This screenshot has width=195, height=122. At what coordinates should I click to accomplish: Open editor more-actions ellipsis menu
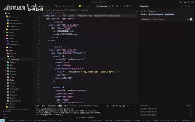(x=134, y=6)
